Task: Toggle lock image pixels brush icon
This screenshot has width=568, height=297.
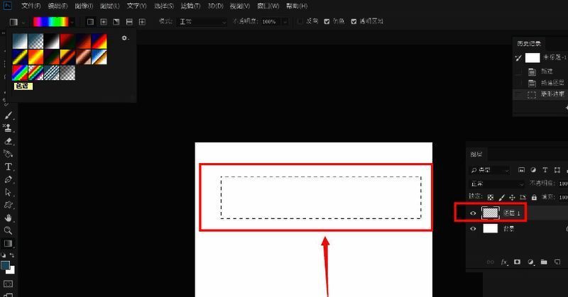Action: (501, 197)
